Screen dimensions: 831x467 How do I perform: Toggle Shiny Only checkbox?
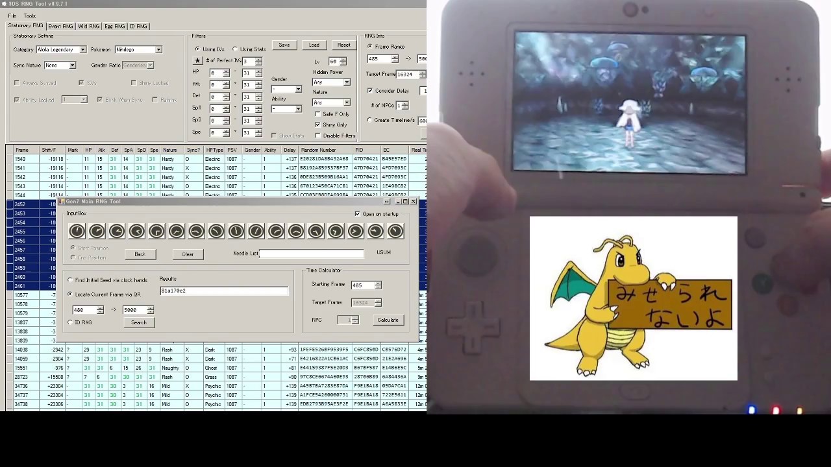pyautogui.click(x=331, y=125)
